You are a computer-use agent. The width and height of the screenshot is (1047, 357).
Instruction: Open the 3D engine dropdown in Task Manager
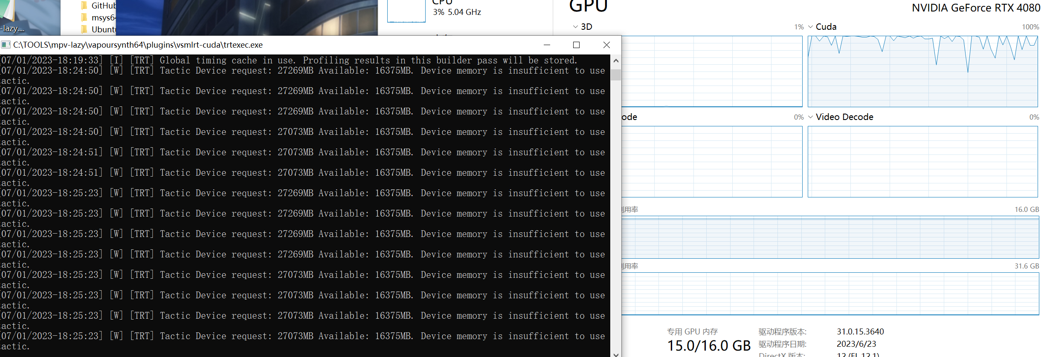pyautogui.click(x=575, y=27)
